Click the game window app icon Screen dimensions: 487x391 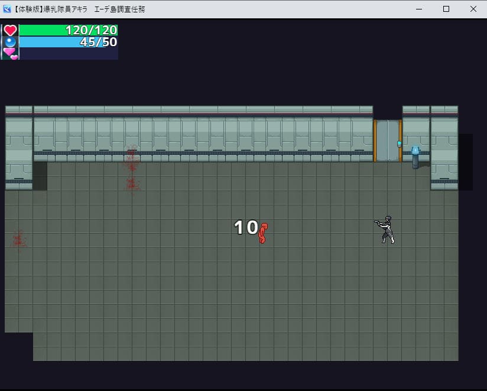coord(7,9)
